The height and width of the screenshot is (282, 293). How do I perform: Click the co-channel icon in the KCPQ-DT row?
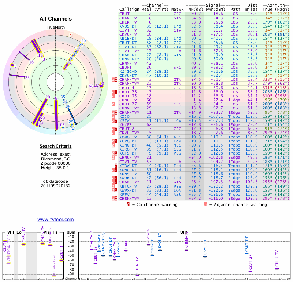115,141
